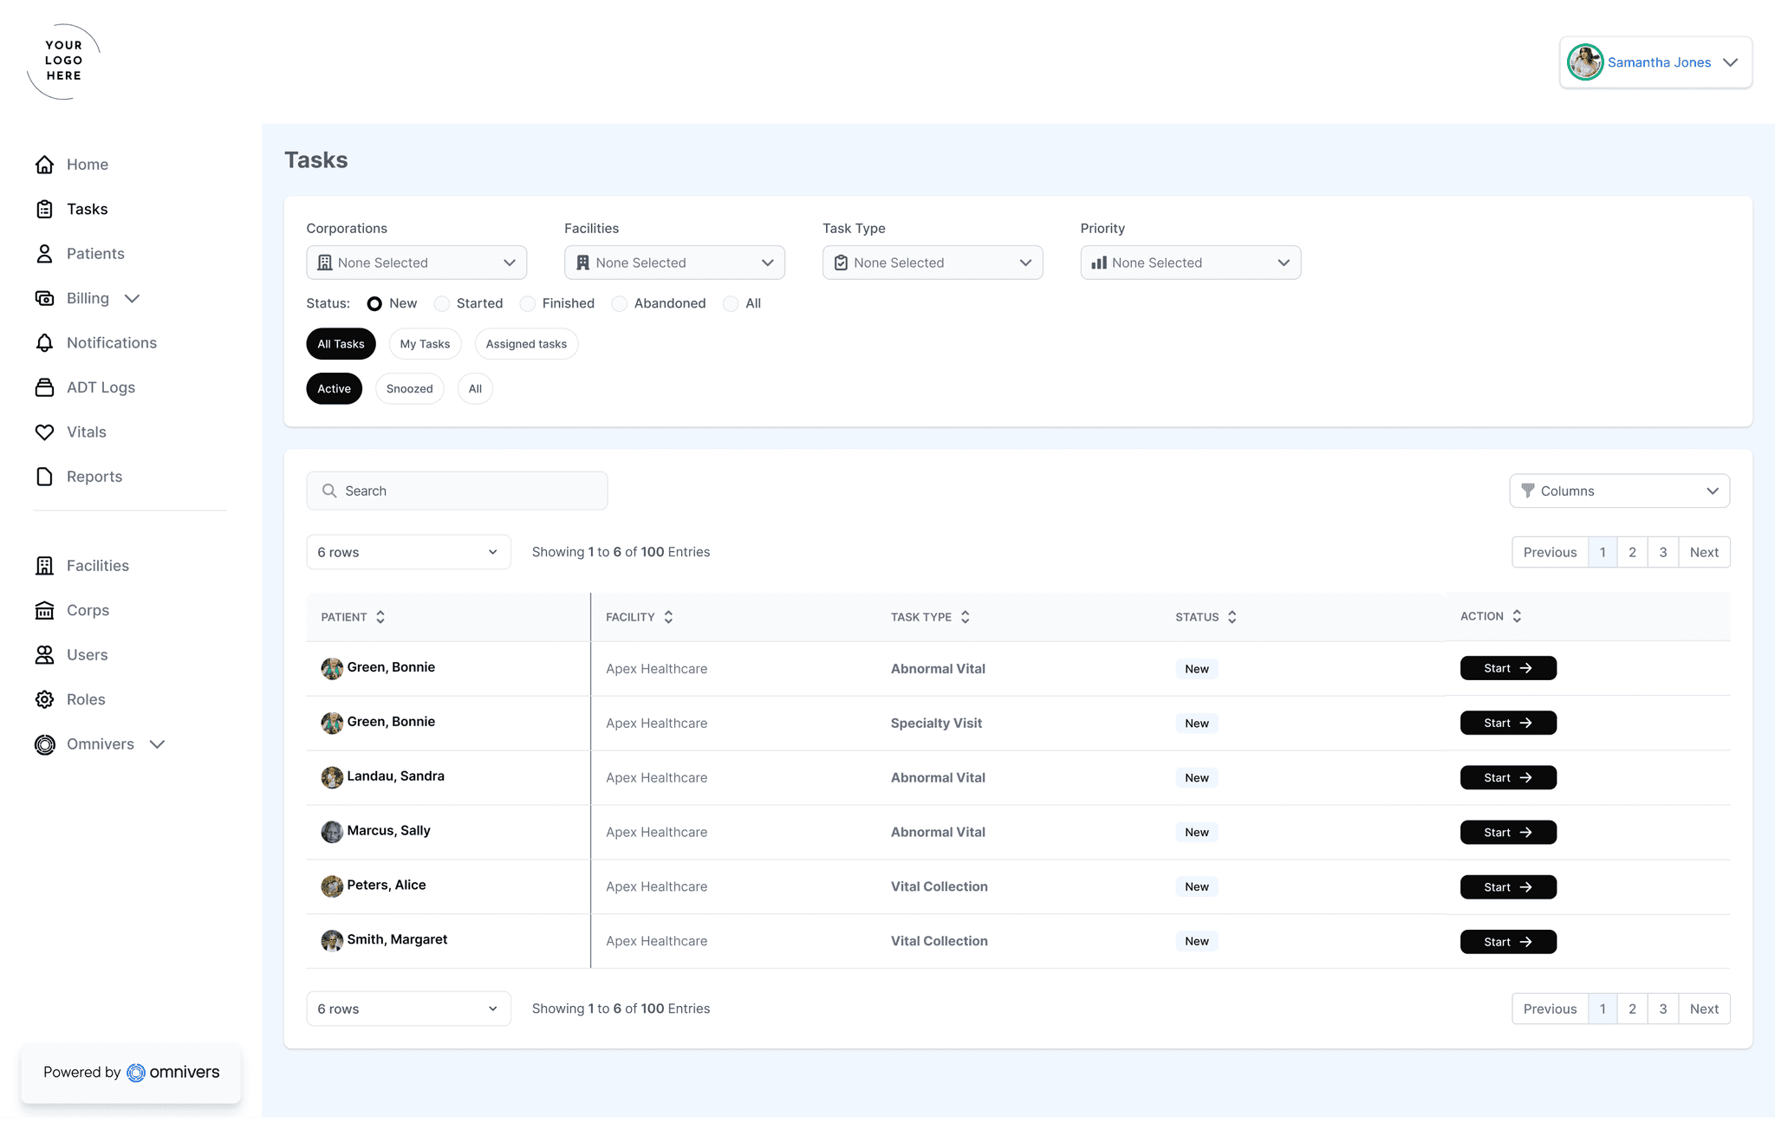Sort table by Patient column arrows

(x=380, y=617)
